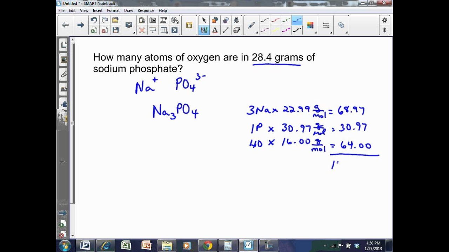The height and width of the screenshot is (252, 449).
Task: Pick the green pen style
Action: pyautogui.click(x=286, y=20)
